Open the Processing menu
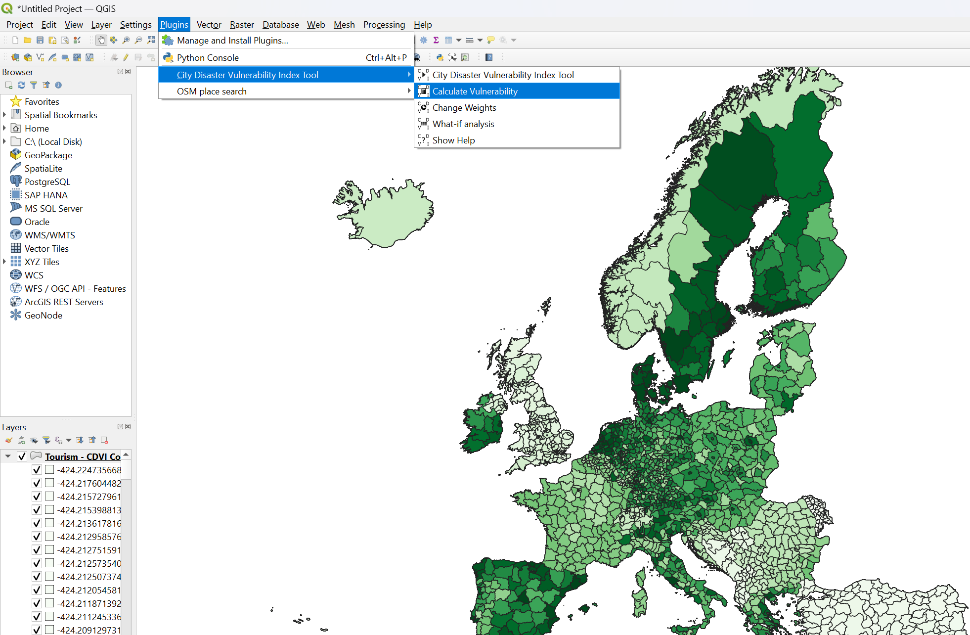Image resolution: width=970 pixels, height=635 pixels. click(384, 24)
